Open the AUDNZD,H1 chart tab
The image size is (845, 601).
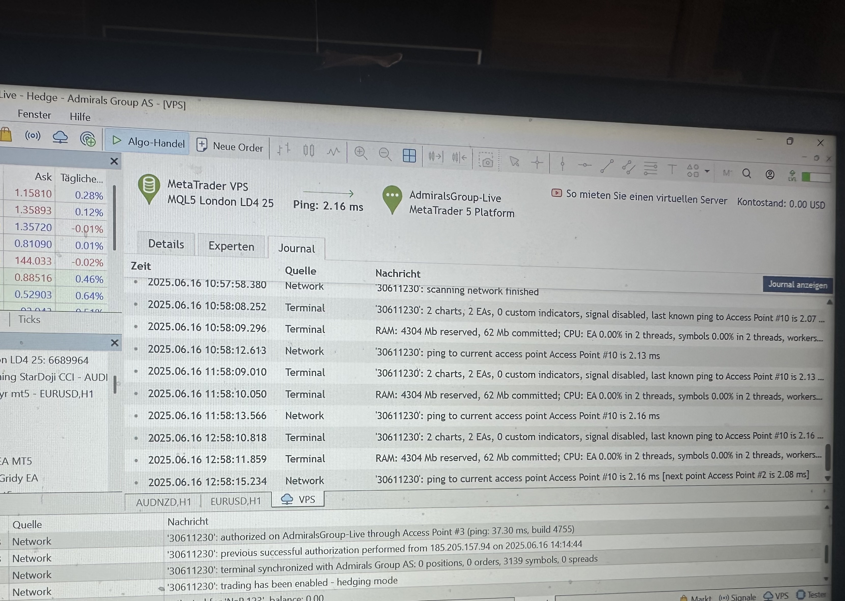(x=163, y=502)
